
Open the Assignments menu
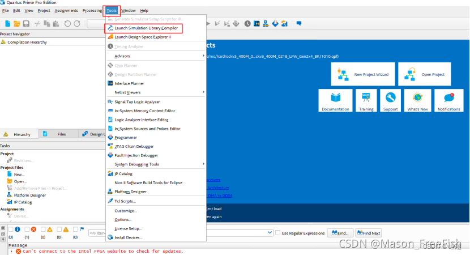point(66,11)
